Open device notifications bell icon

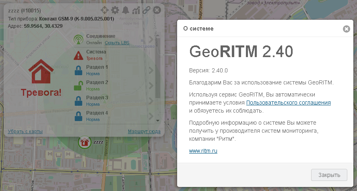[x=126, y=10]
